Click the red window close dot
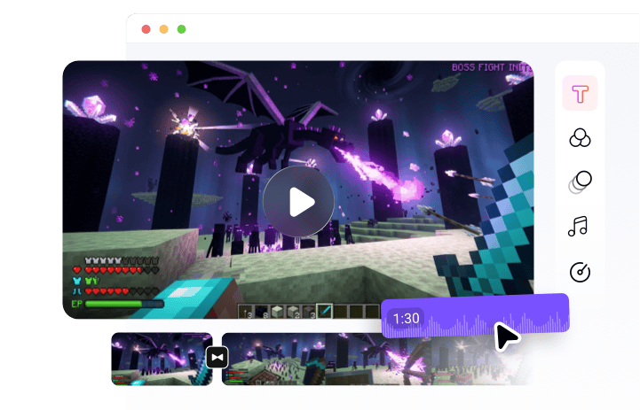Viewport: 640px width, 410px height. pyautogui.click(x=146, y=29)
